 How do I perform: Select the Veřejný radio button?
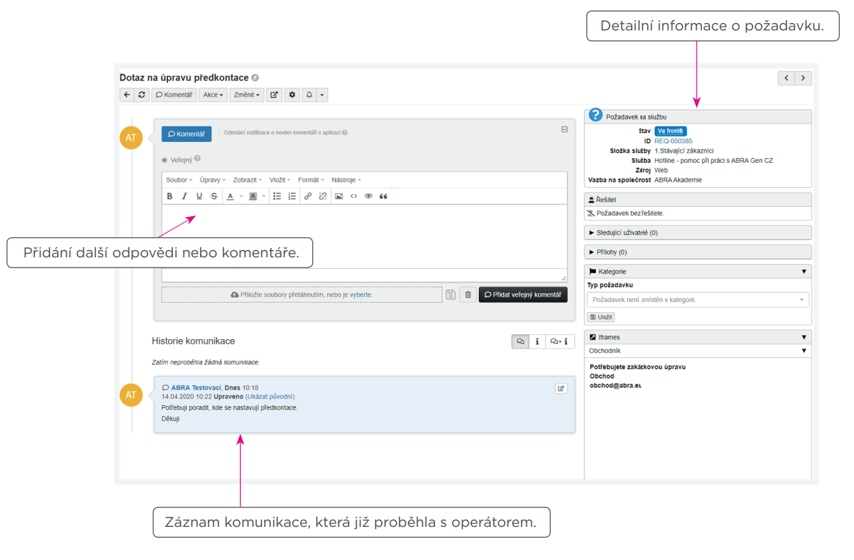(165, 160)
